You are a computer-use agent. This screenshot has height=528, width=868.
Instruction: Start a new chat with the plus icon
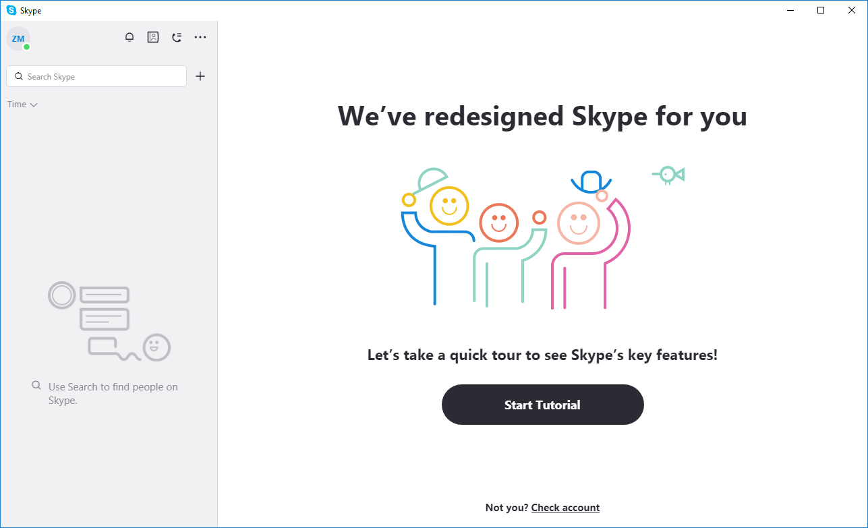pos(200,76)
